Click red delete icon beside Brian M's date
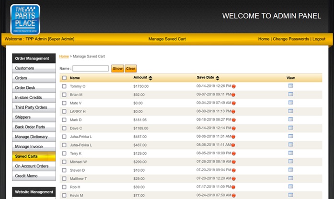This screenshot has height=199, width=334. (x=234, y=95)
